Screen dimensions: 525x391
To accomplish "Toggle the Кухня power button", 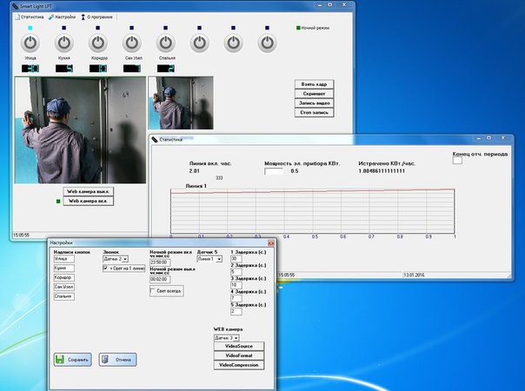I will pos(63,42).
